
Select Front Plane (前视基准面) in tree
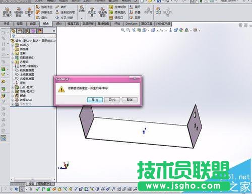tap(25, 71)
